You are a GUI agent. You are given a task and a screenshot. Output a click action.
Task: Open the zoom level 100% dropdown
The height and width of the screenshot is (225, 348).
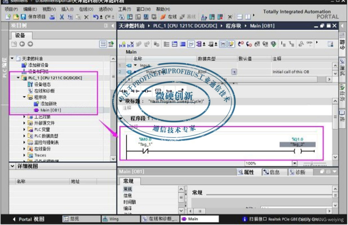click(295, 163)
